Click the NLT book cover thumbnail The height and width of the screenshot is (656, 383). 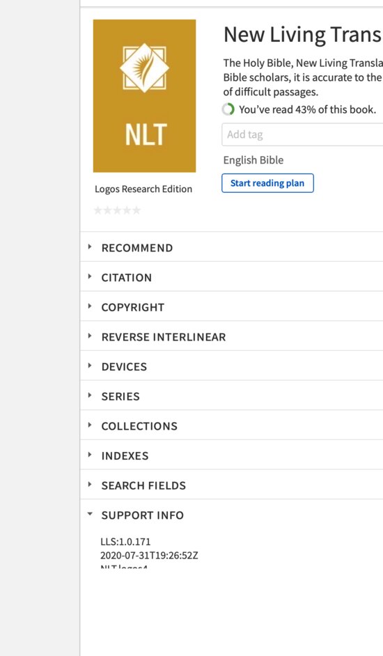point(144,96)
